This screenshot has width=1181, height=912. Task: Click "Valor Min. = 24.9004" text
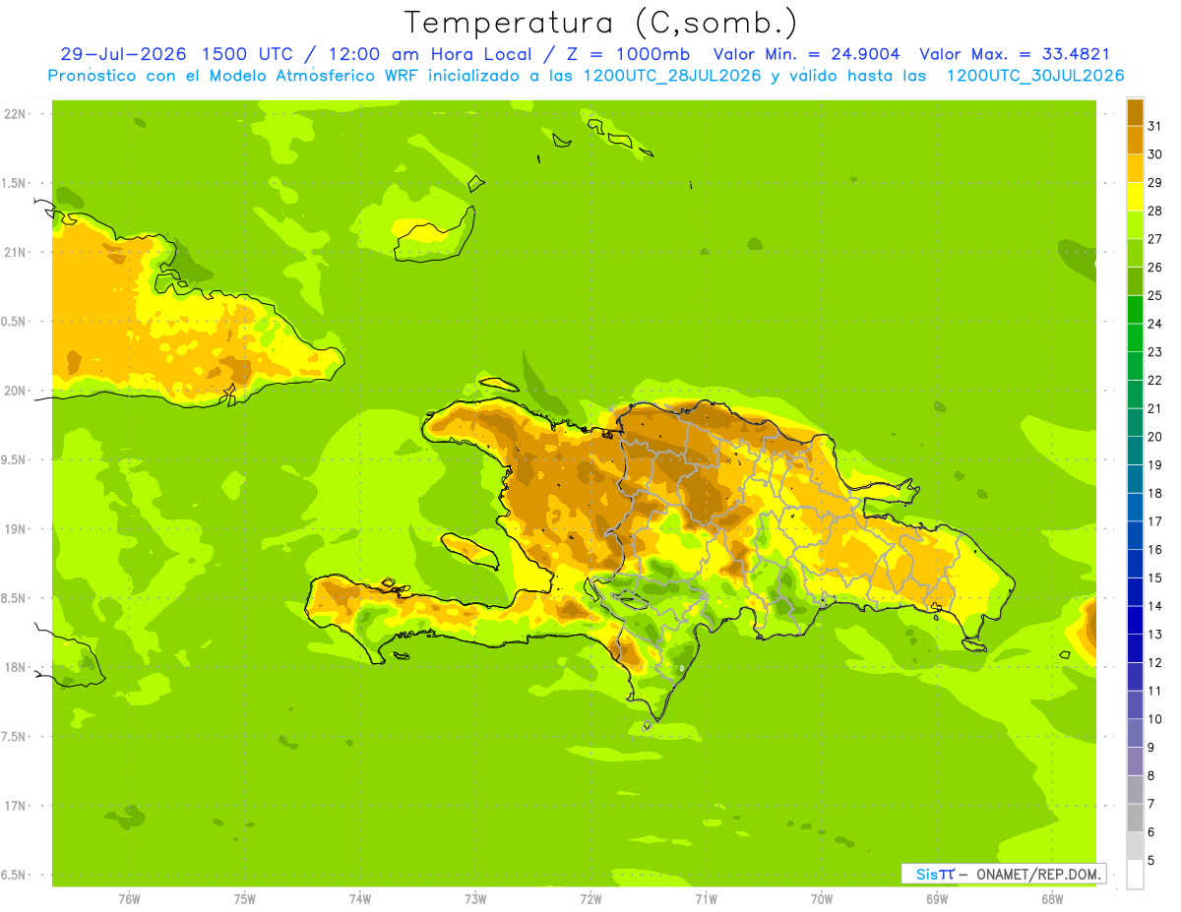click(806, 54)
